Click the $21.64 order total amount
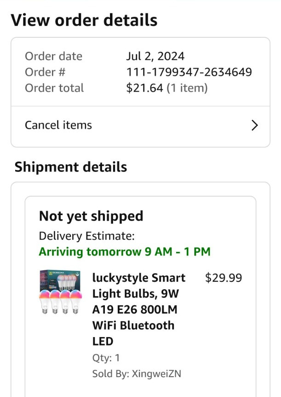This screenshot has height=397, width=281. [x=144, y=88]
